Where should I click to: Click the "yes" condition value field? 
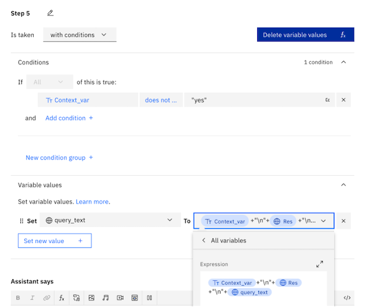click(255, 100)
